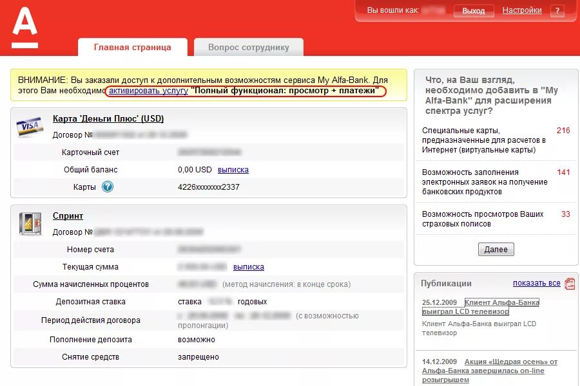Click the vote count 216
Screen dimensions: 580x386
[x=563, y=131]
